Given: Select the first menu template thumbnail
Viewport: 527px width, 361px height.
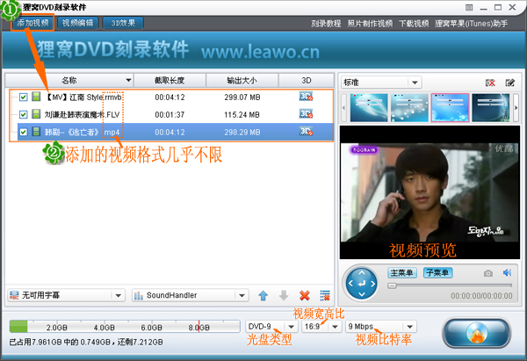Looking at the screenshot, I should coord(369,107).
